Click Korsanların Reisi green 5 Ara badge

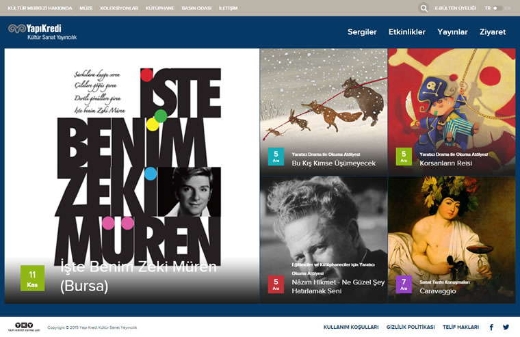click(x=404, y=157)
